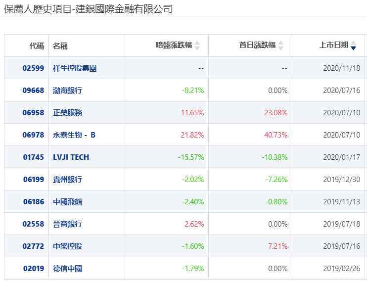This screenshot has height=282, width=367.
Task: Open stock code 02558
Action: pos(33,224)
